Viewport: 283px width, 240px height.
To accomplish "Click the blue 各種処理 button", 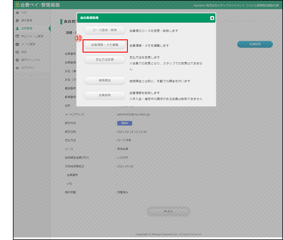I will [255, 44].
